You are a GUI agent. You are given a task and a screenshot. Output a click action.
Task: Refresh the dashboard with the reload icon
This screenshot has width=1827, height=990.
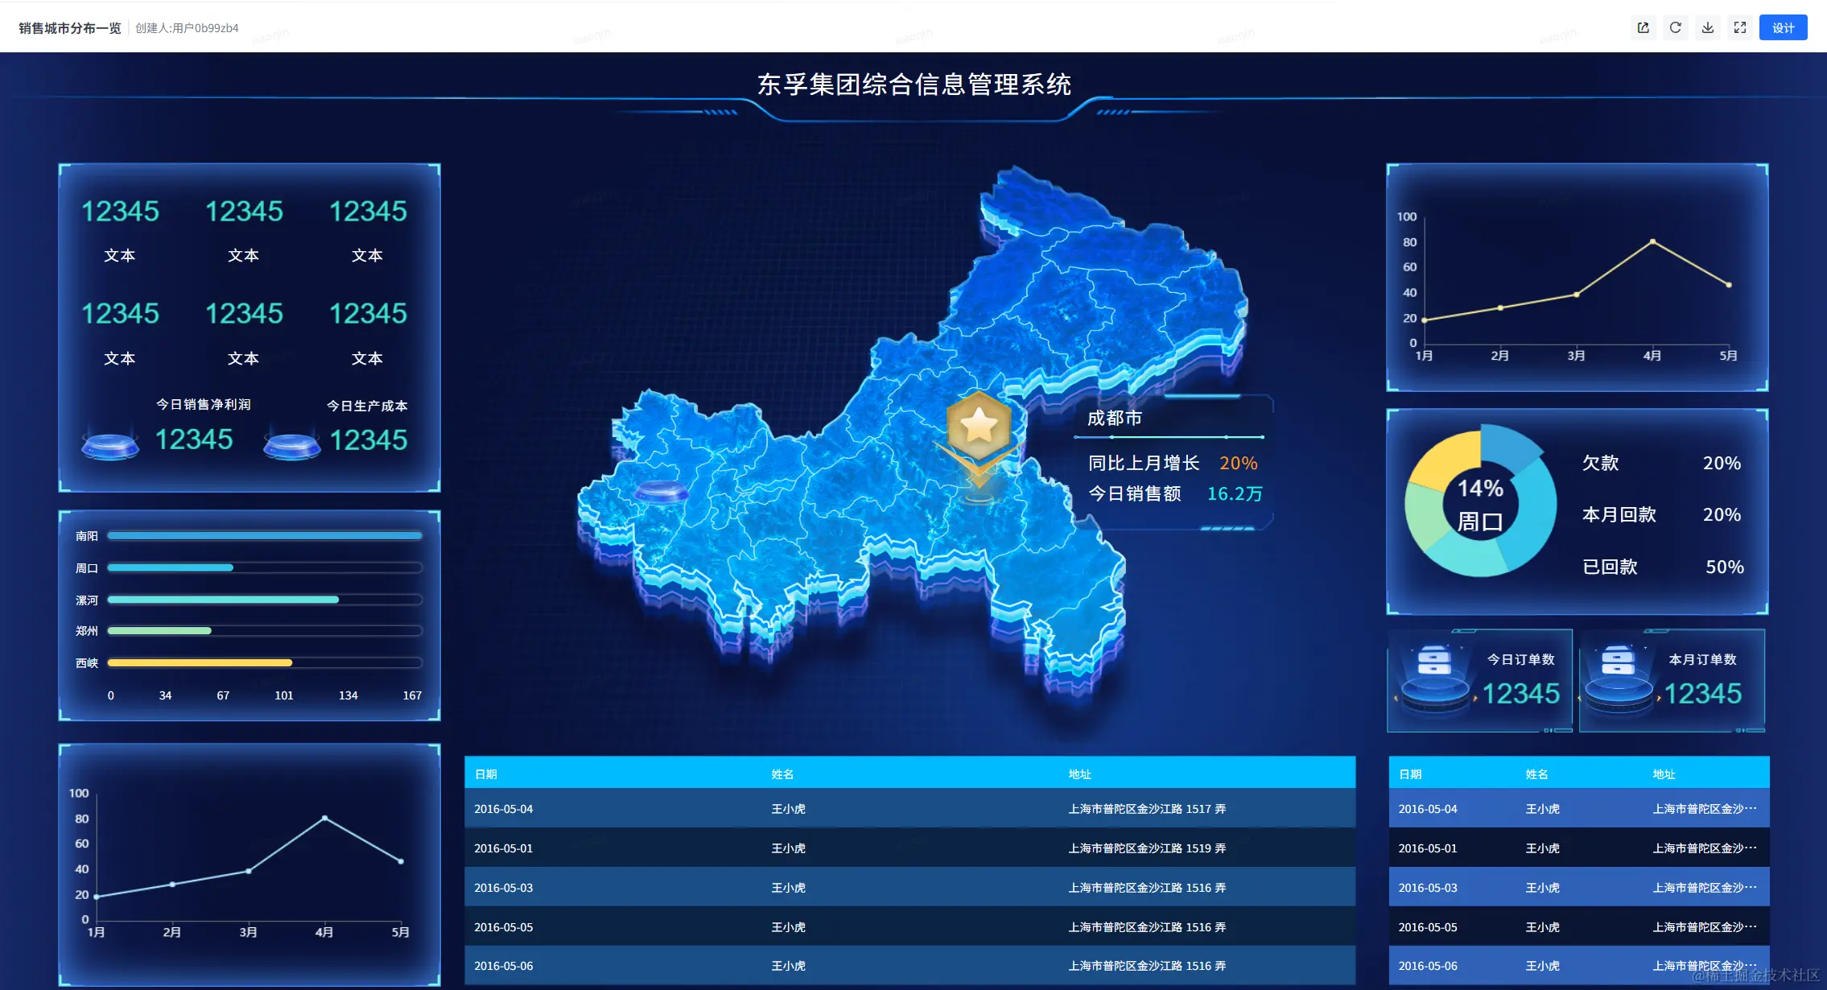pyautogui.click(x=1675, y=28)
